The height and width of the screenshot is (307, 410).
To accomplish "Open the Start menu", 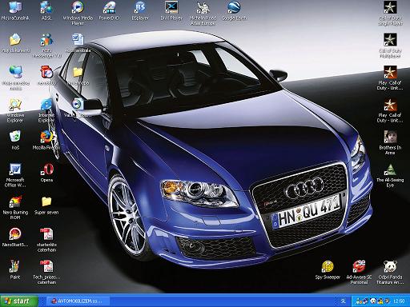I will coord(18,301).
